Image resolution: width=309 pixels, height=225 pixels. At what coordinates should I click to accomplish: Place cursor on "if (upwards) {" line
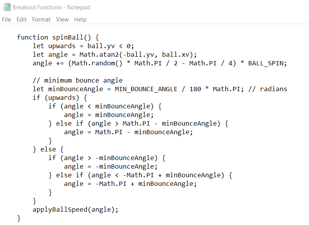pyautogui.click(x=60, y=98)
